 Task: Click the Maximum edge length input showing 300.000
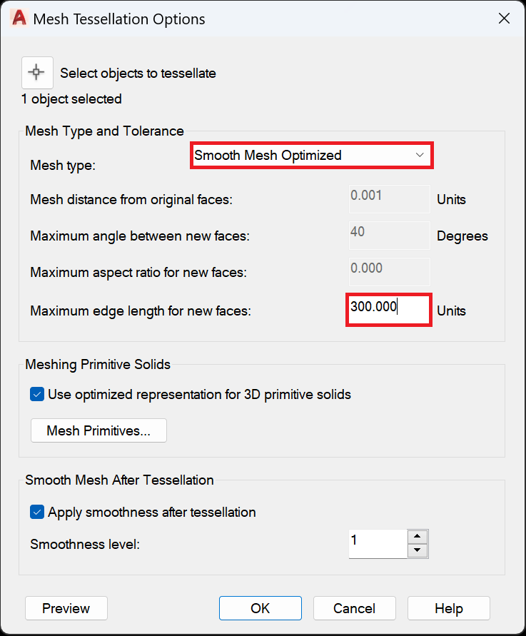pyautogui.click(x=388, y=309)
